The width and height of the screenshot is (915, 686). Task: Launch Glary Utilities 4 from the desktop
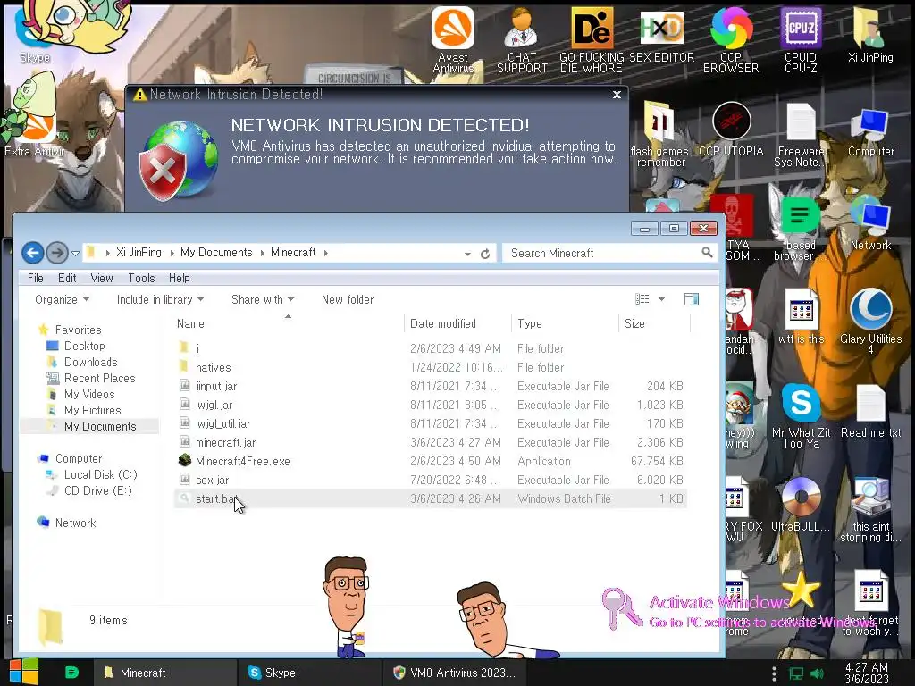(870, 322)
